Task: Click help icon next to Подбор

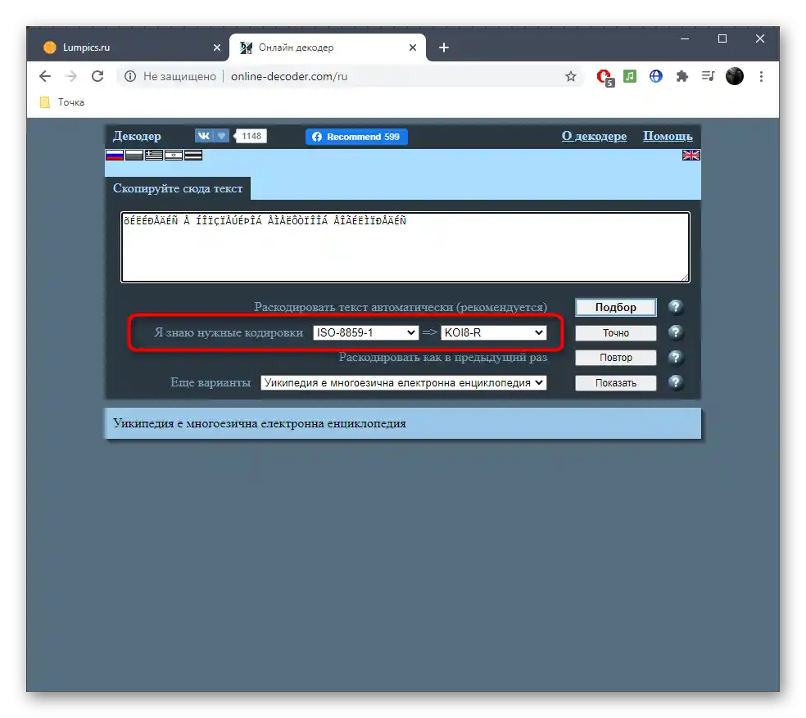Action: point(676,307)
